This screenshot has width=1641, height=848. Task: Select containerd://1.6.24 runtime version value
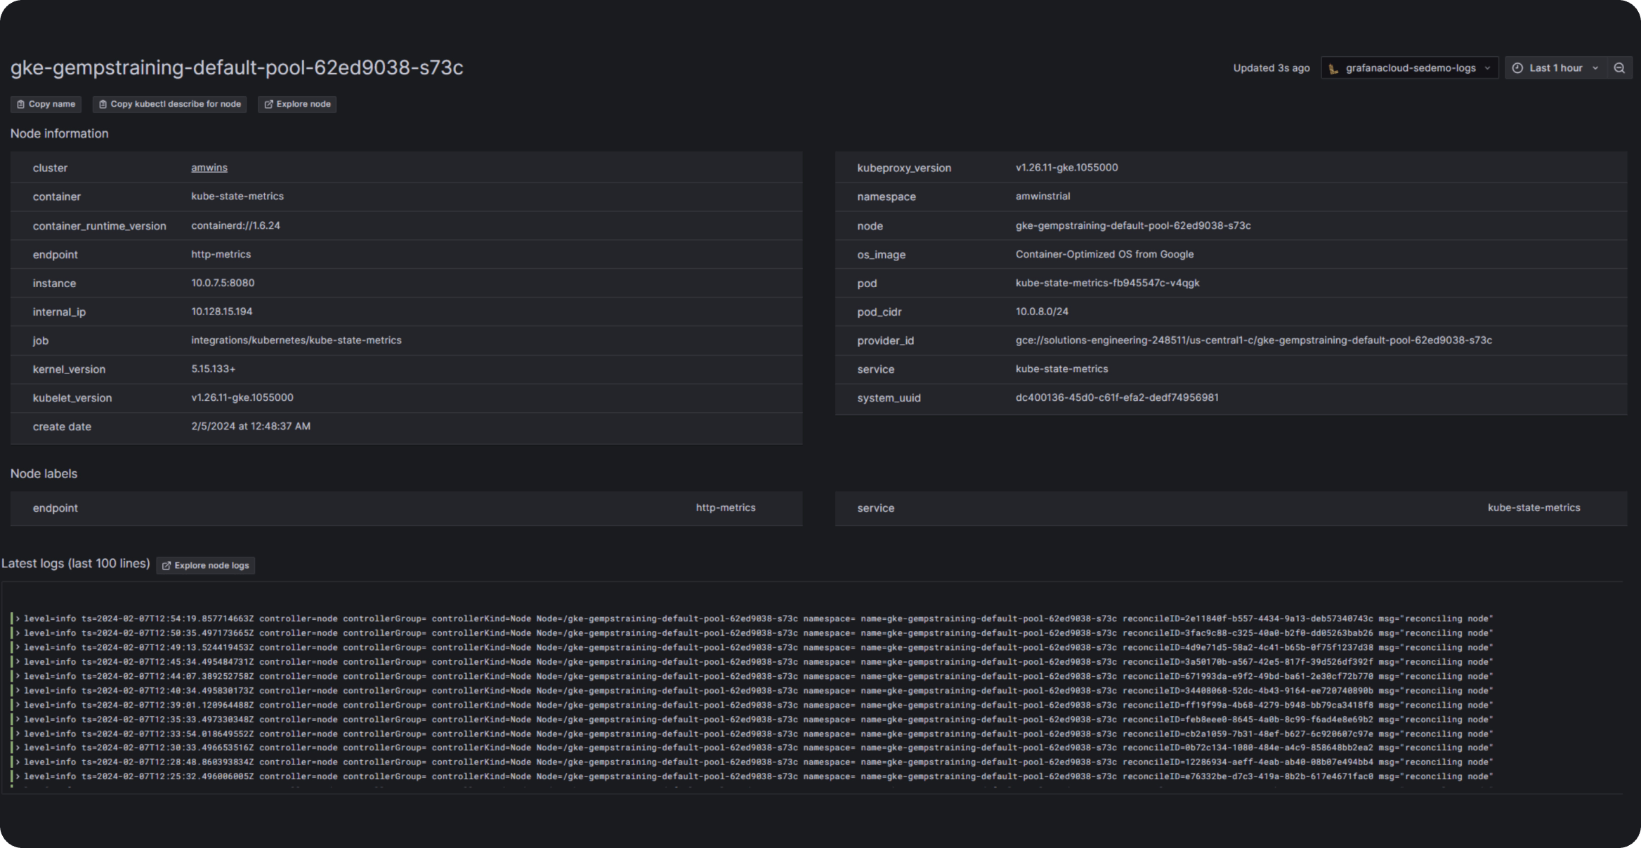point(235,225)
